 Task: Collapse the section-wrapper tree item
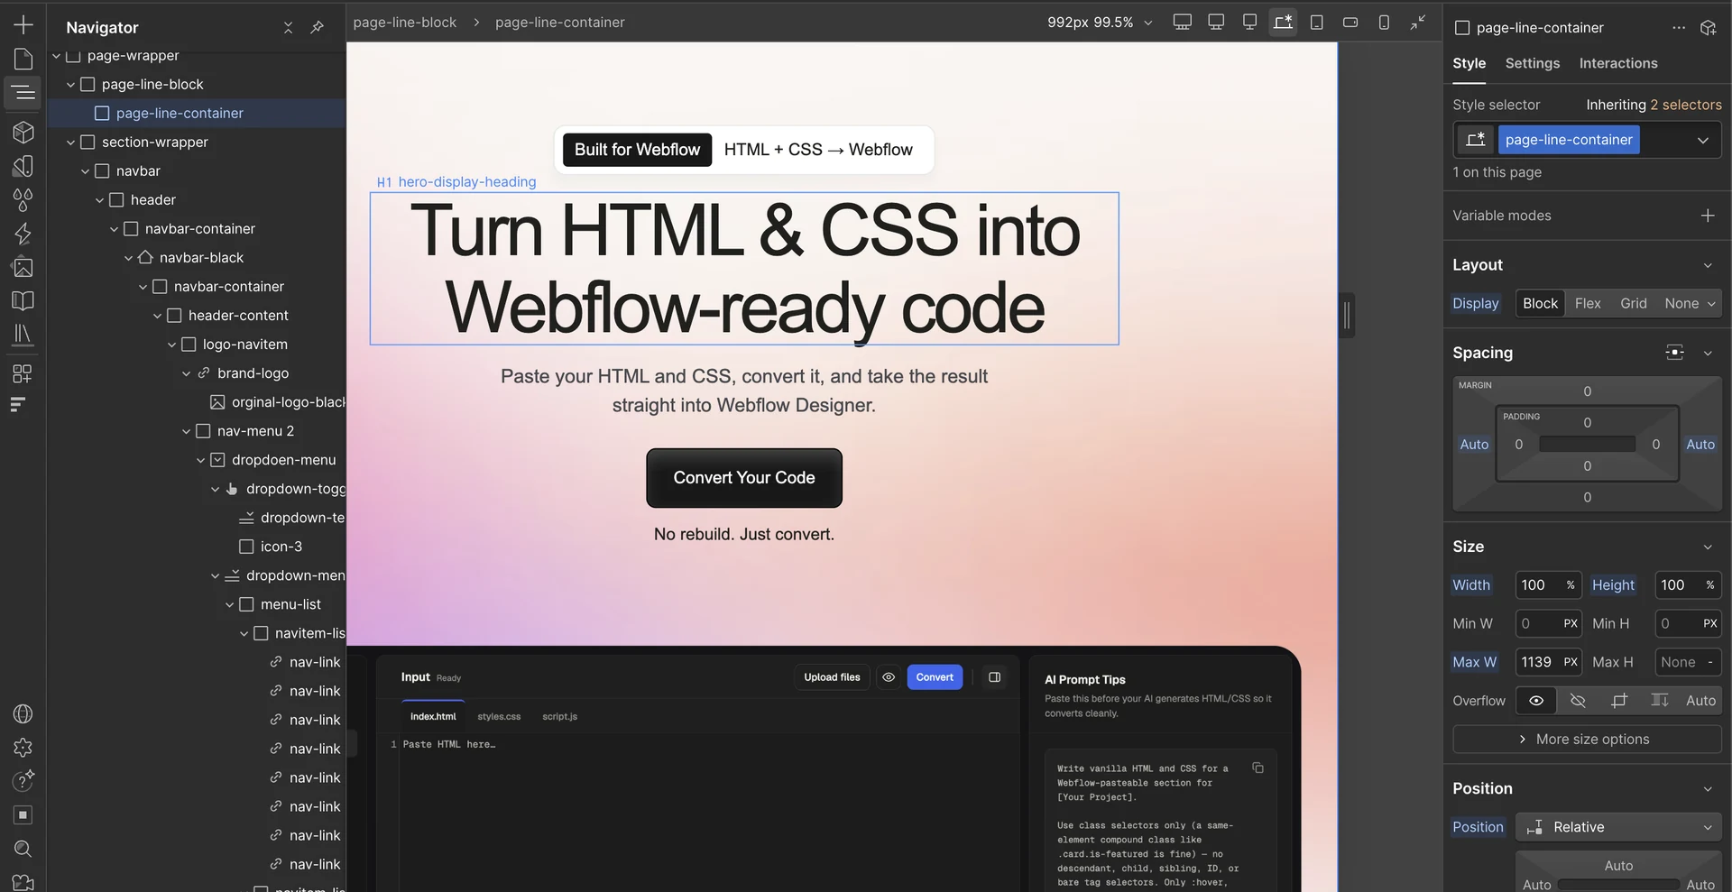(x=70, y=143)
